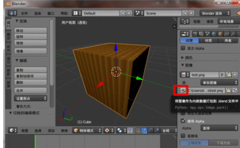
Task: Delete the Default screen layout with X icon
Action: point(129,13)
